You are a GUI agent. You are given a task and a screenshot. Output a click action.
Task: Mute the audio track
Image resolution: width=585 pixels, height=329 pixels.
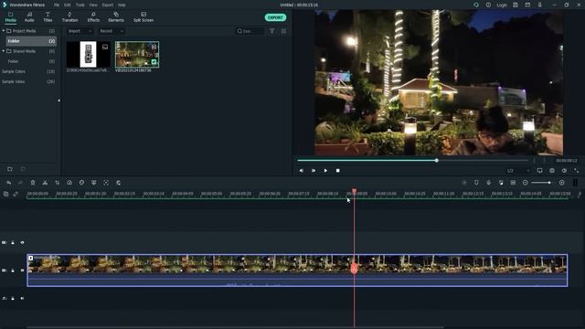click(x=22, y=299)
